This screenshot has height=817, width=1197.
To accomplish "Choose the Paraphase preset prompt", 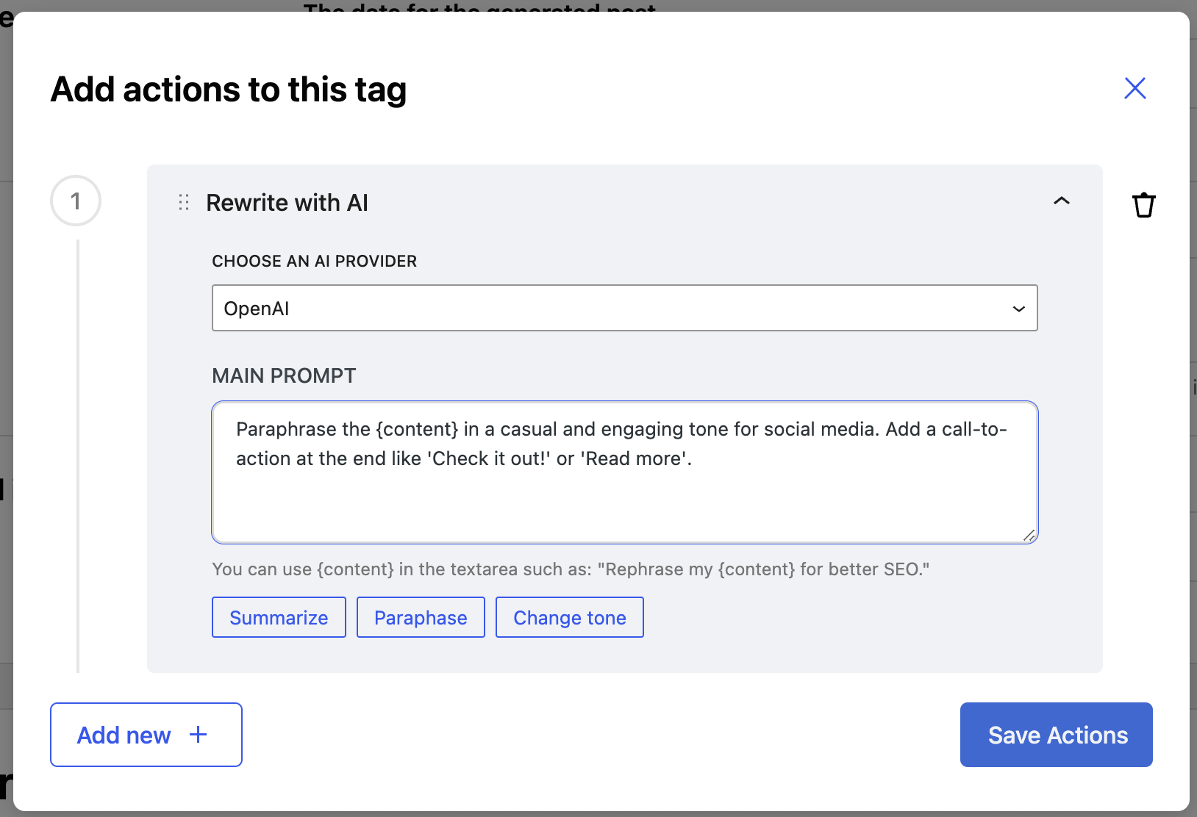I will tap(421, 617).
